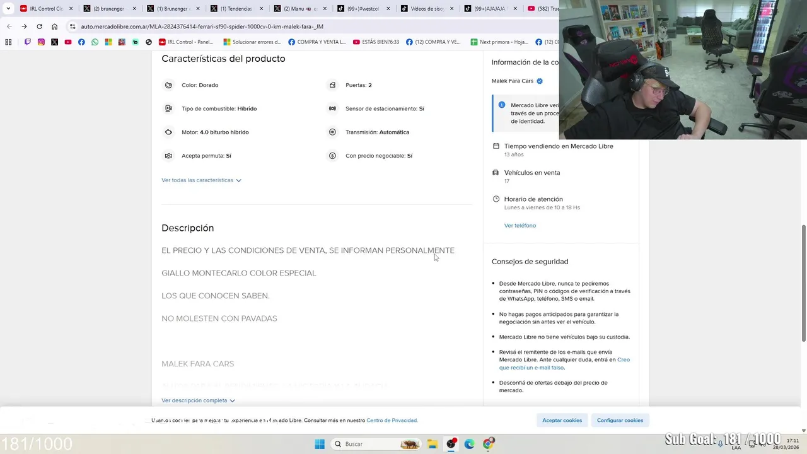Screen dimensions: 807x454
Task: Open the Creo que recibí un e-mail falso link
Action: coord(564,363)
